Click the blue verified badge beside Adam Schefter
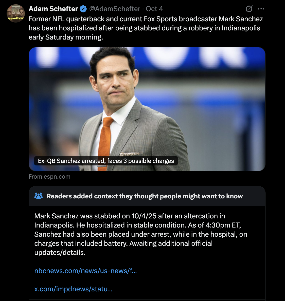The image size is (285, 301). [83, 9]
